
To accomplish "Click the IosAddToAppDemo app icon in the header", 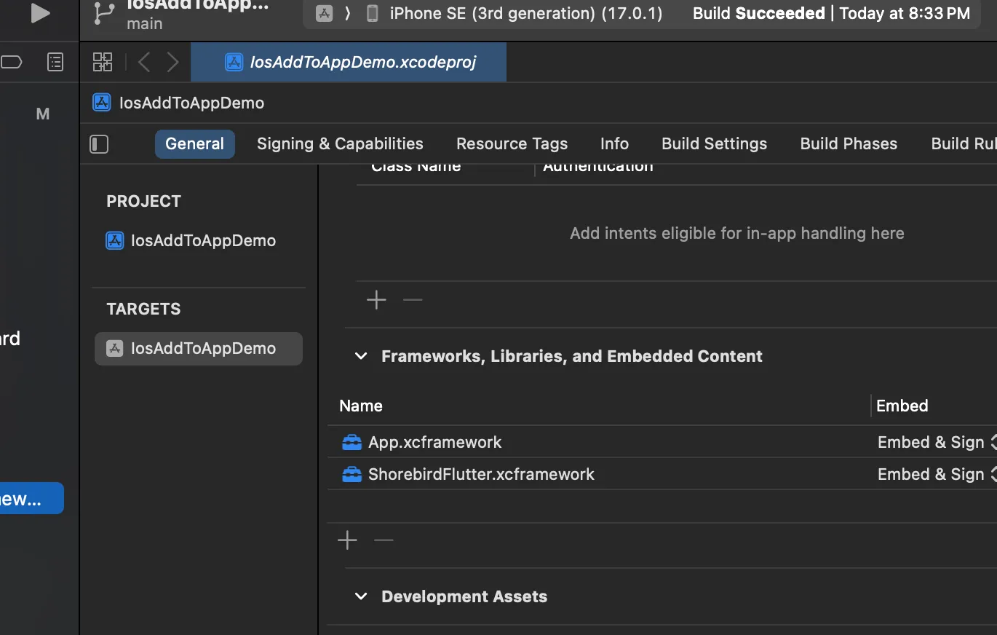I will coord(101,103).
